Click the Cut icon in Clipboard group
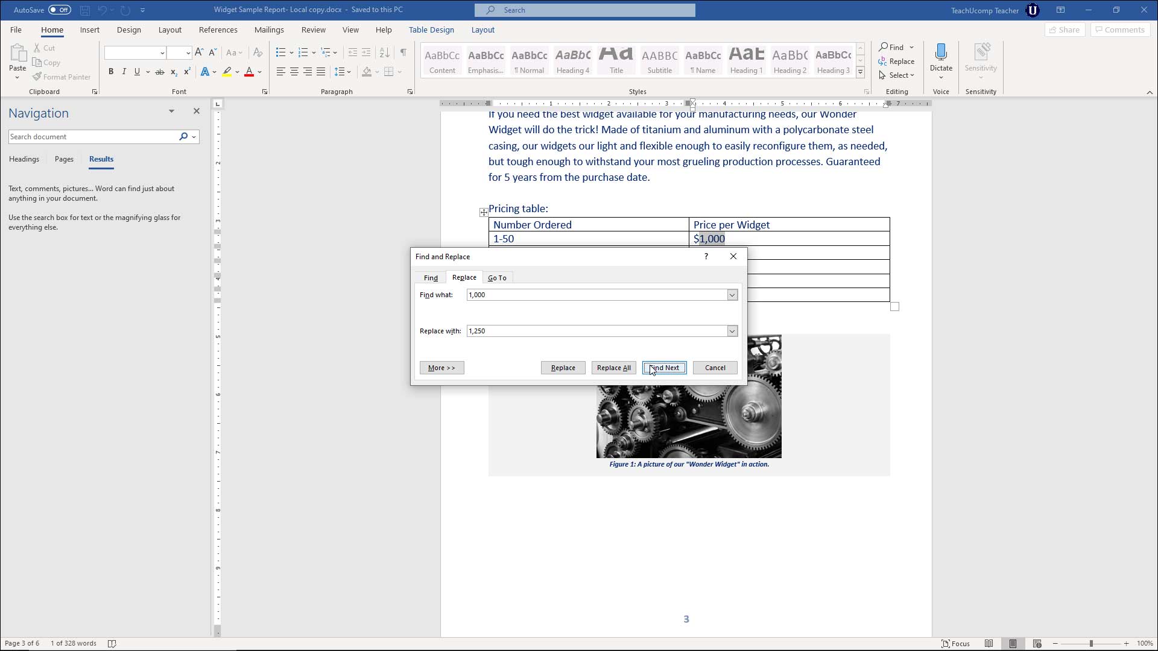The width and height of the screenshot is (1158, 651). [x=44, y=48]
